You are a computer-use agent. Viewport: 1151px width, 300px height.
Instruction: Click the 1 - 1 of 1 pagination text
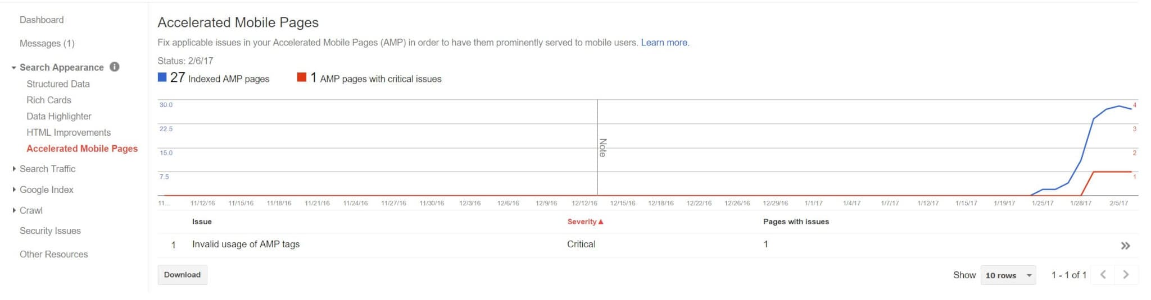pos(1069,275)
